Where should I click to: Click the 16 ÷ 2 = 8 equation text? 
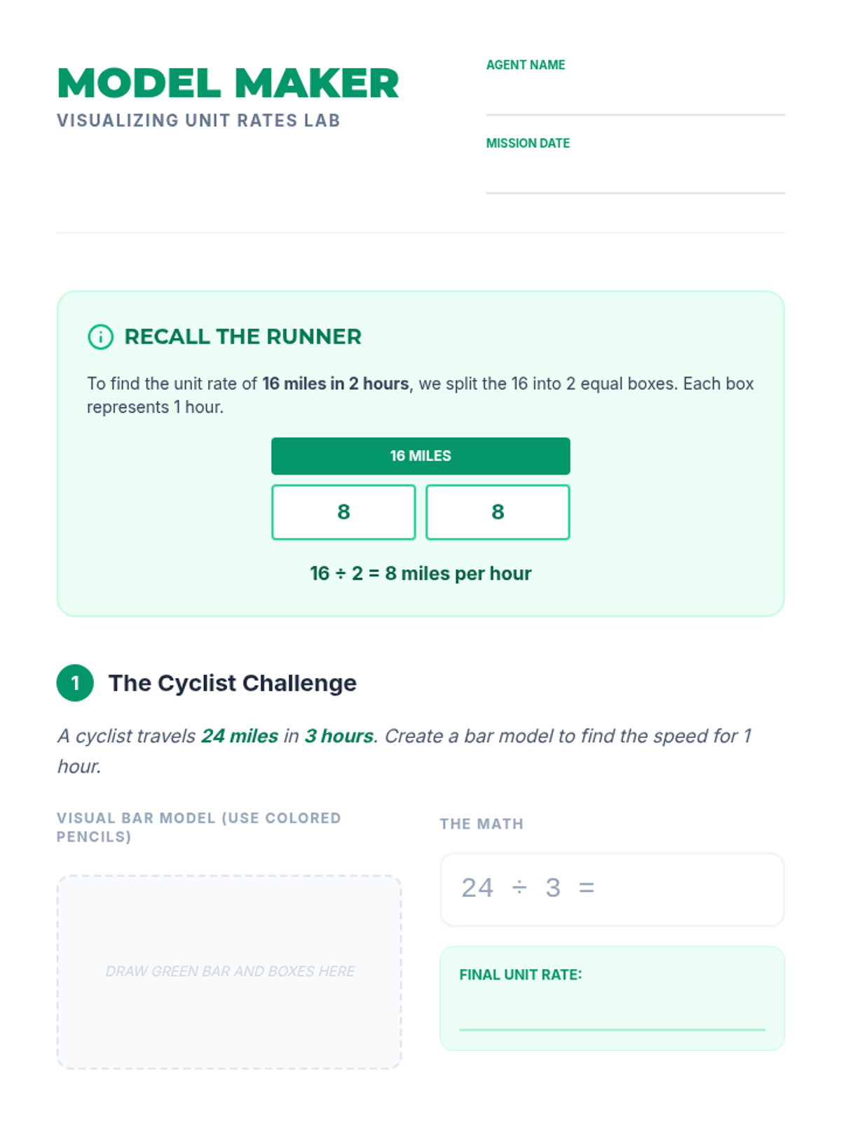(x=420, y=574)
